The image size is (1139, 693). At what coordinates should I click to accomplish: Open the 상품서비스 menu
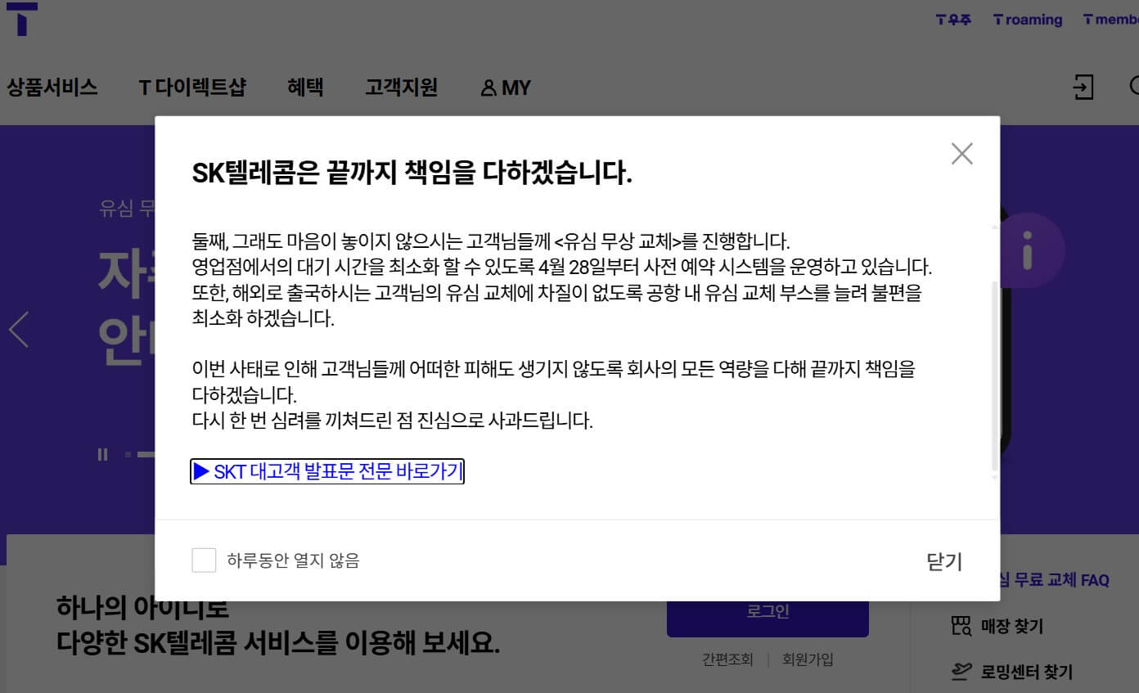[x=52, y=88]
